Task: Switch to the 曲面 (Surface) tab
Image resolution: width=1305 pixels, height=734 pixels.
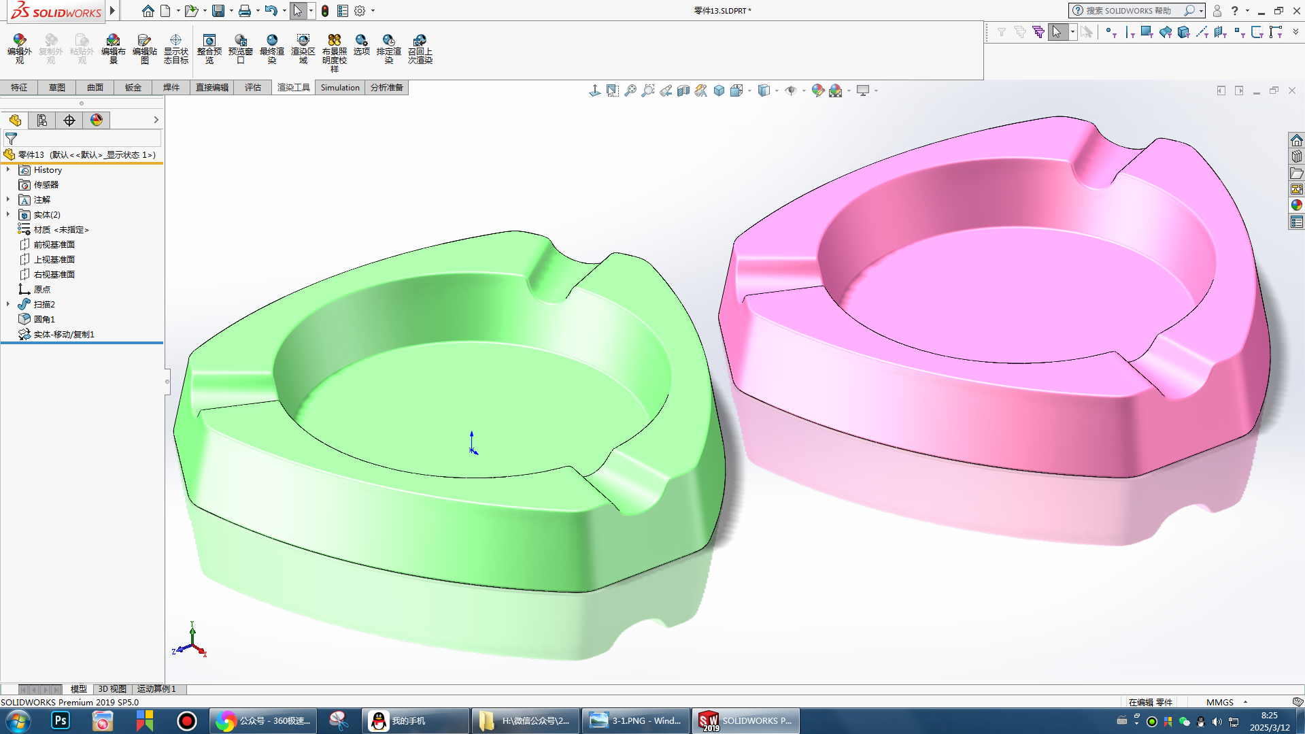Action: tap(95, 87)
